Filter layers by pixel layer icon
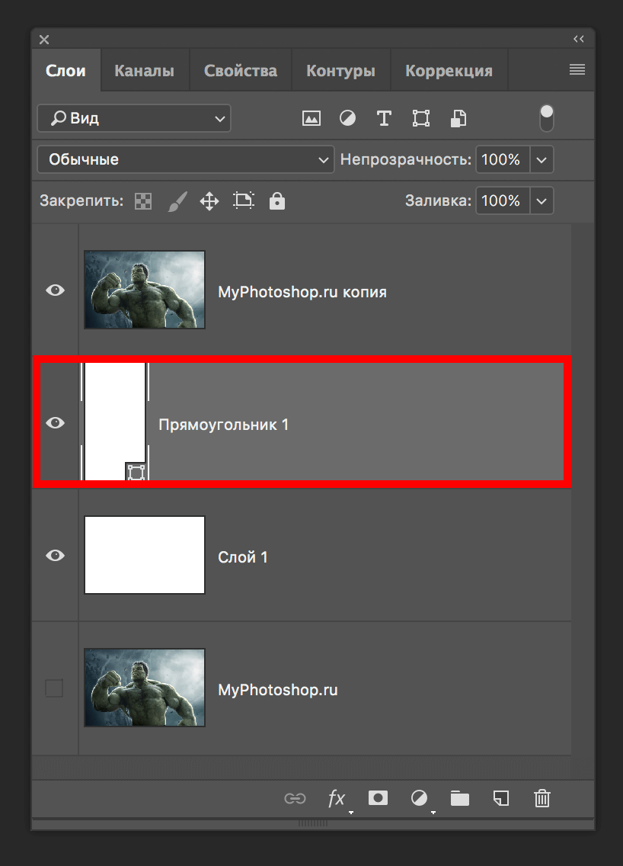This screenshot has width=623, height=866. pos(311,119)
